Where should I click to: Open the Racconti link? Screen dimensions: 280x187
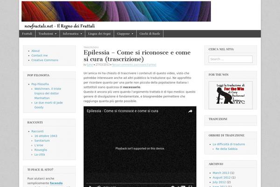tap(37, 131)
